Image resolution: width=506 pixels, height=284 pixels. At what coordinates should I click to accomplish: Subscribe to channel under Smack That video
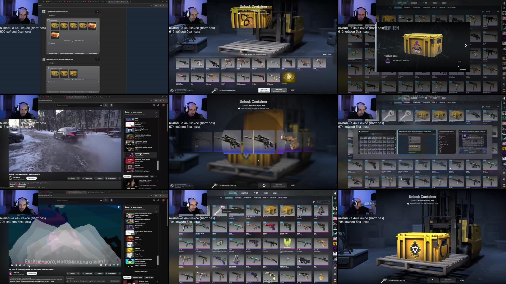click(31, 178)
